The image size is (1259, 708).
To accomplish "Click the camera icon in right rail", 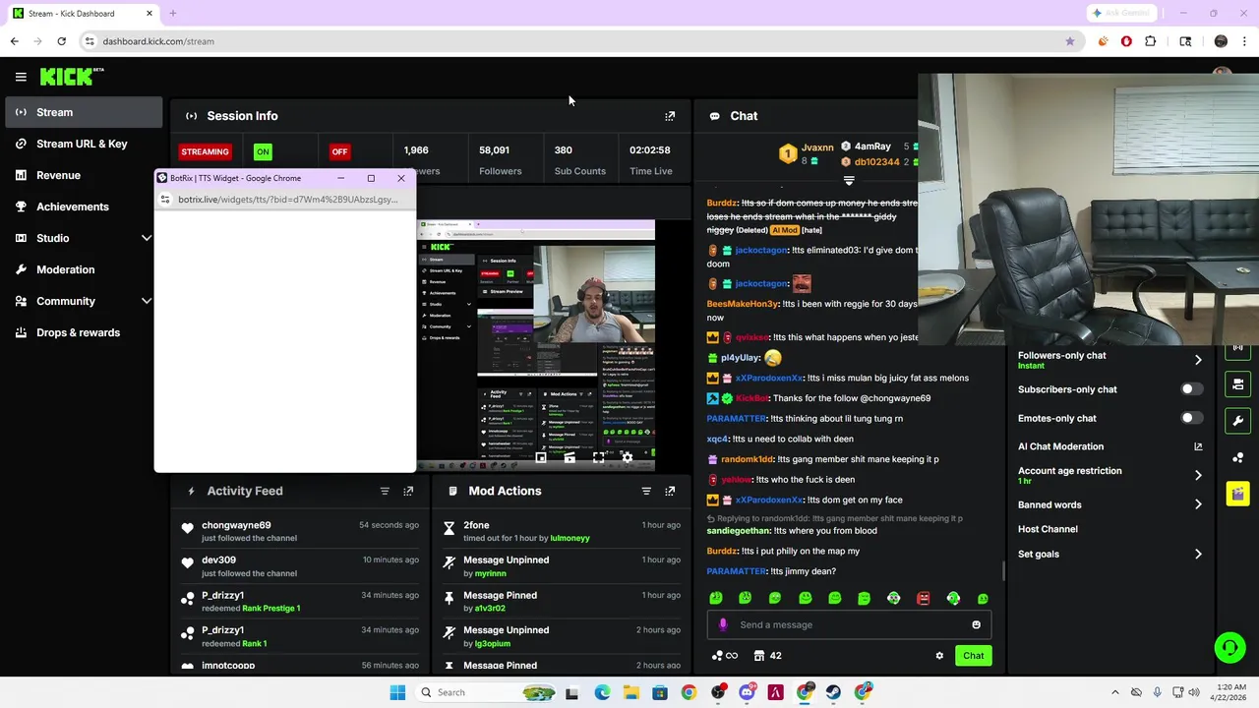I will (x=1237, y=383).
